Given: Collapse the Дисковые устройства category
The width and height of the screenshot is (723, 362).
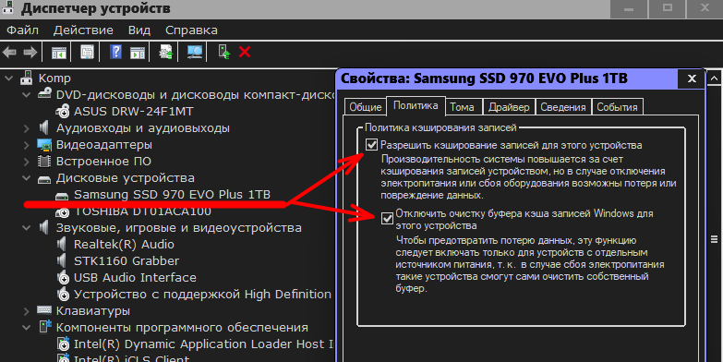Looking at the screenshot, I should (27, 178).
